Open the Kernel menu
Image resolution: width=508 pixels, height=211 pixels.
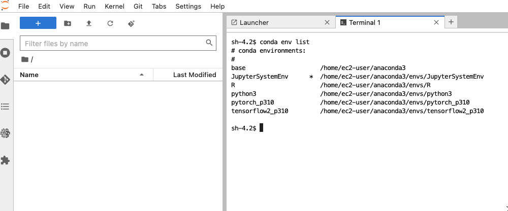[114, 6]
